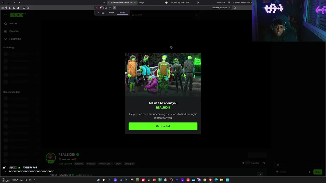Open the browser main hamburger menu
This screenshot has width=326, height=183.
pos(3,8)
